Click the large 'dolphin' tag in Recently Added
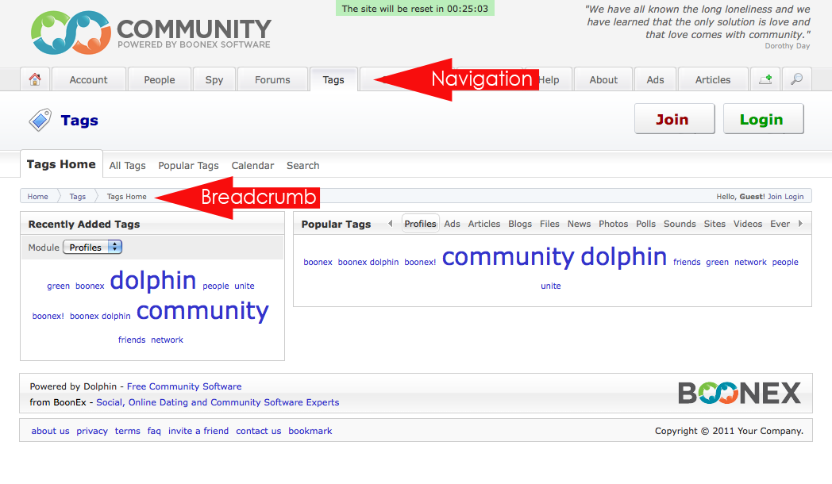The image size is (832, 484). click(153, 280)
